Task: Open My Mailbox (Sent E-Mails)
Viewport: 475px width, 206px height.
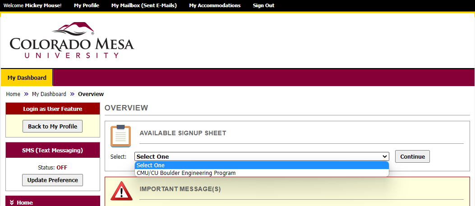Action: coord(144,5)
